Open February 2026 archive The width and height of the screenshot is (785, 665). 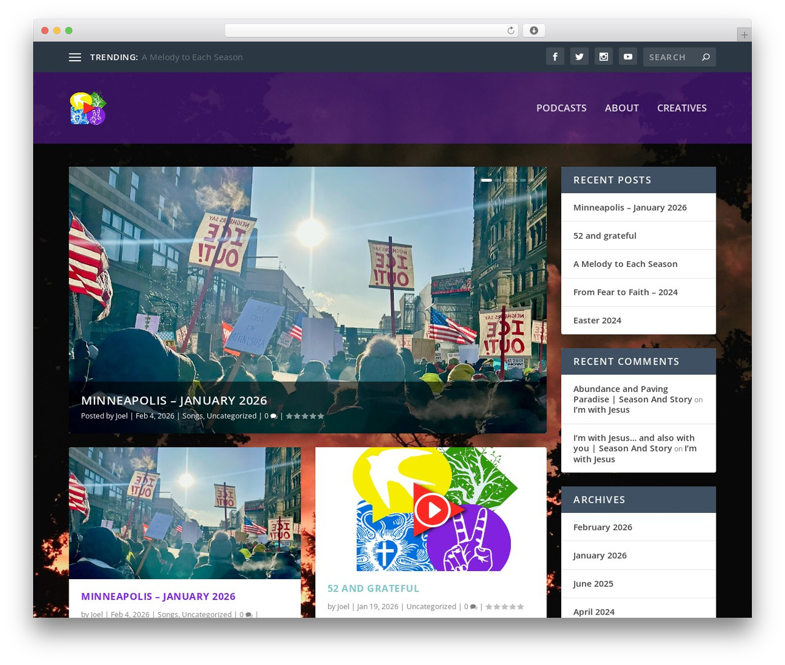tap(603, 527)
